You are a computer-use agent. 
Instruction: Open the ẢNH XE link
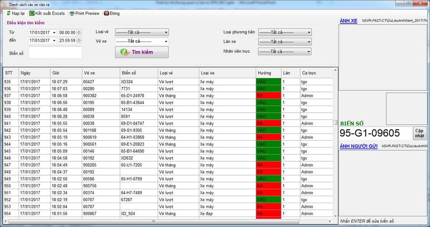click(x=348, y=21)
